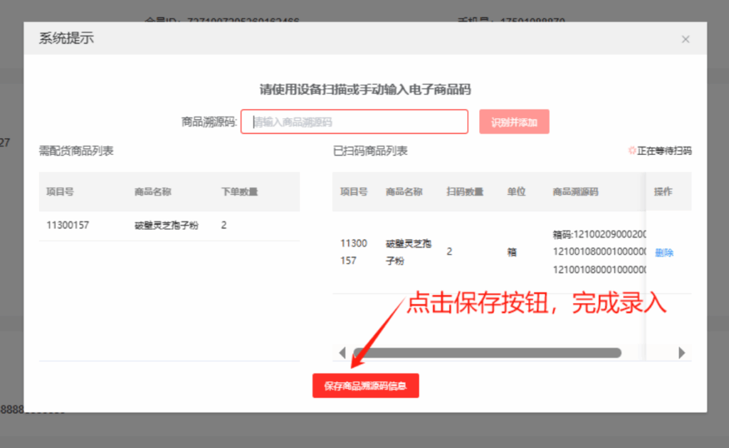Screen dimensions: 729x448
Task: Select item number 11300157 in left table
Action: (x=68, y=225)
